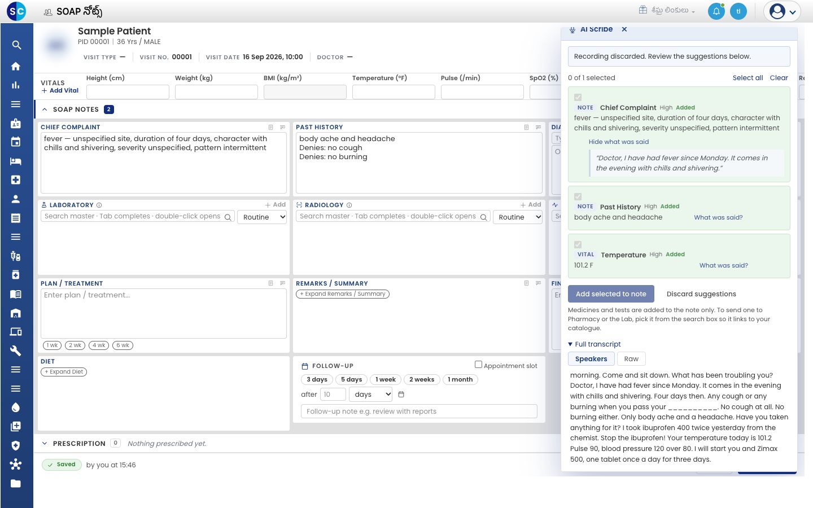The height and width of the screenshot is (508, 813).
Task: Toggle the Chief Complaint suggestion checkbox
Action: (578, 98)
